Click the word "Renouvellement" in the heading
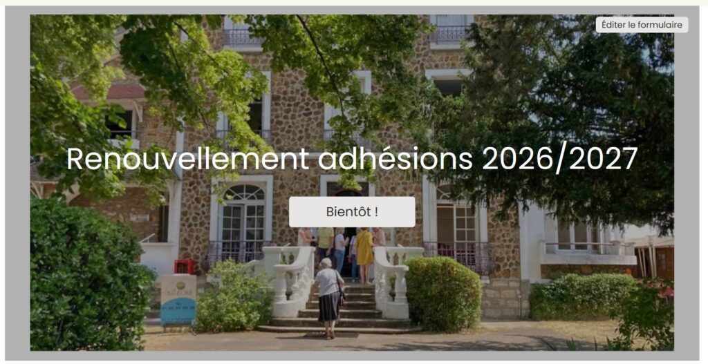The image size is (708, 364). tap(188, 159)
